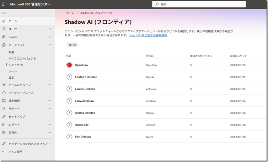
Task: Expand the 正常性 chevron
Action: pos(50,133)
